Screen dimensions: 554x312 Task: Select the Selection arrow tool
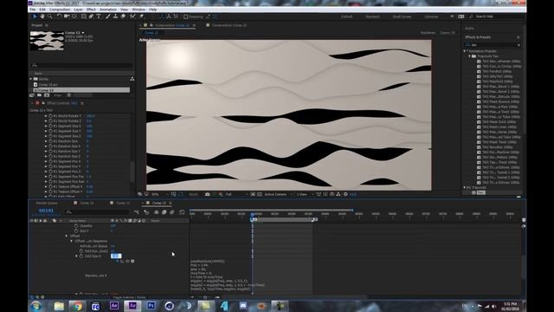click(x=35, y=16)
